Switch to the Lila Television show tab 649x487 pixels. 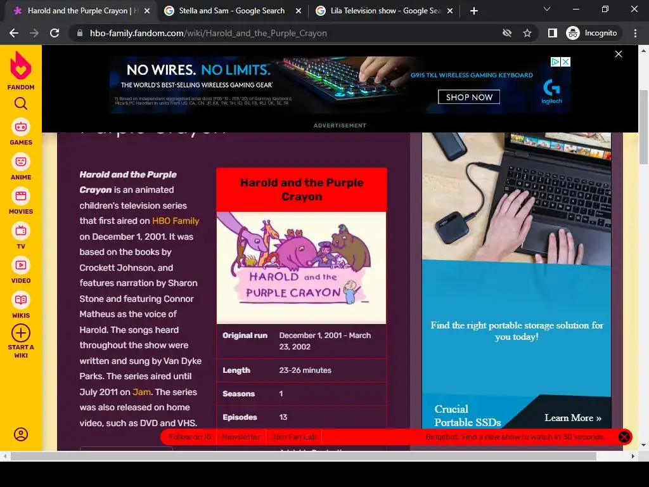pyautogui.click(x=385, y=11)
